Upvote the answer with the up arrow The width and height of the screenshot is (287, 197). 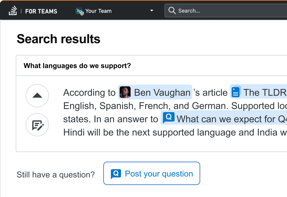(37, 96)
